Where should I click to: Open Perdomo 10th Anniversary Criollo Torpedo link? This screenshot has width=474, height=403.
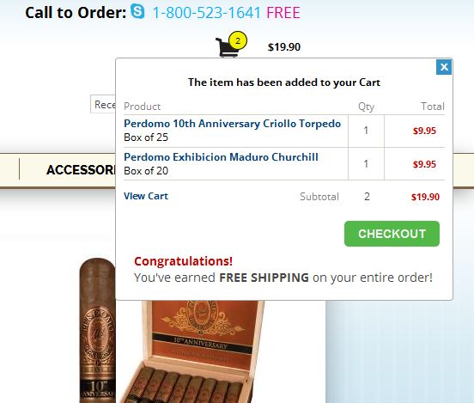point(233,124)
